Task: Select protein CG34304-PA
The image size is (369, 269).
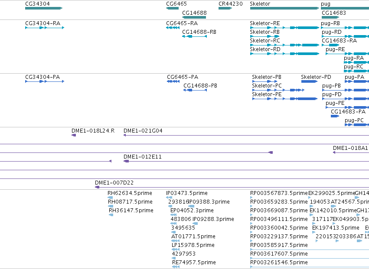Action: 45,81
